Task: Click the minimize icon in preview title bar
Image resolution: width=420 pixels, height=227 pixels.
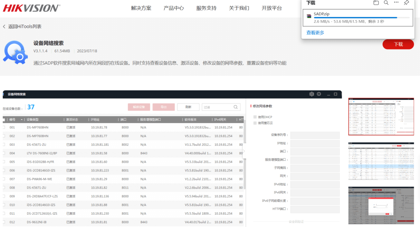Action: pos(329,94)
